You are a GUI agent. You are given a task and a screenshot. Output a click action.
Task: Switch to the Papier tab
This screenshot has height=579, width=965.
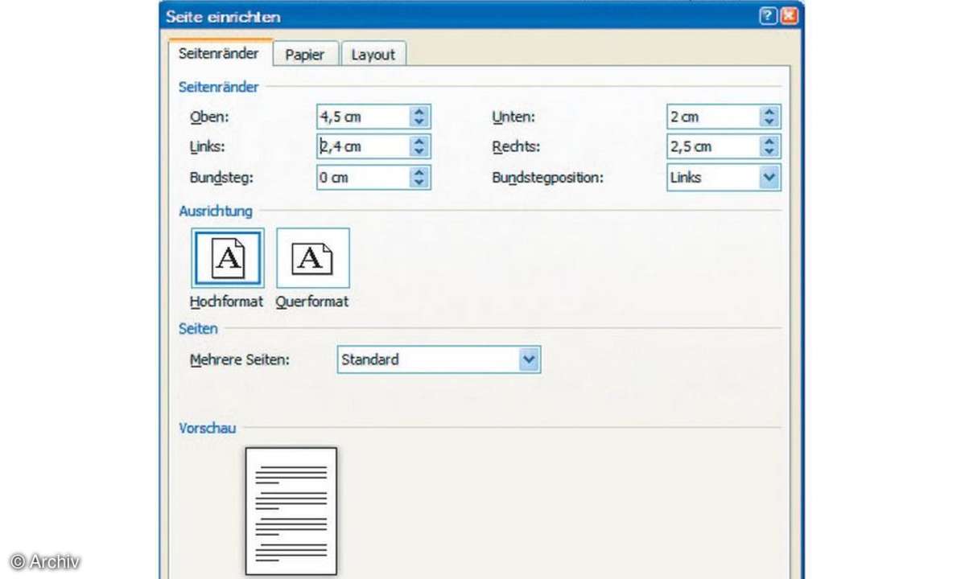(x=305, y=55)
